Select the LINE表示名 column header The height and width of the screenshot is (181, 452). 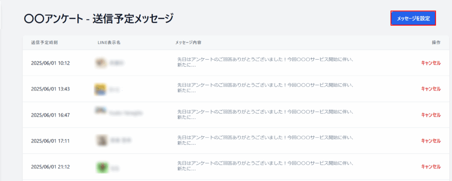(109, 42)
